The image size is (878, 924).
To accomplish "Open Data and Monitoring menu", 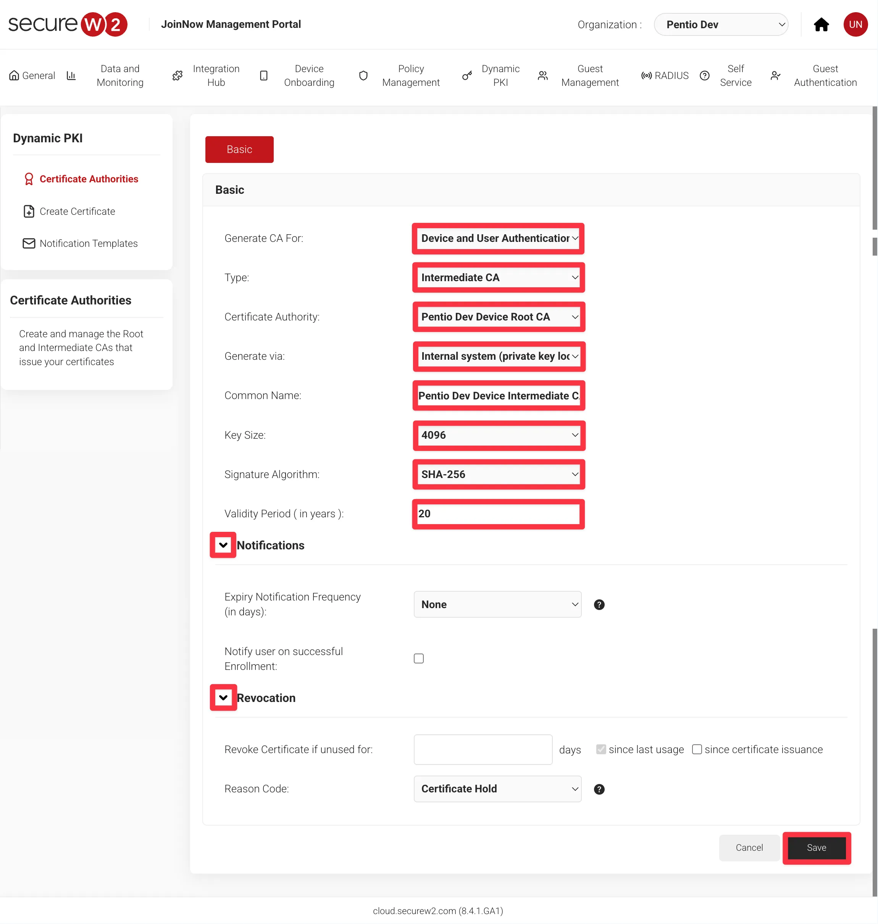I will click(120, 75).
